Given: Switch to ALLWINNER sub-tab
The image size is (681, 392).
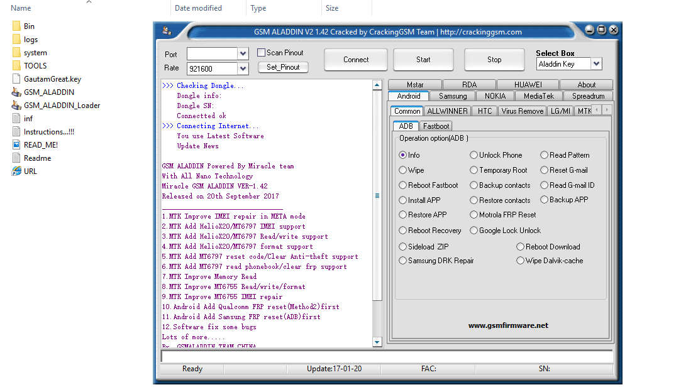Looking at the screenshot, I should click(x=447, y=111).
